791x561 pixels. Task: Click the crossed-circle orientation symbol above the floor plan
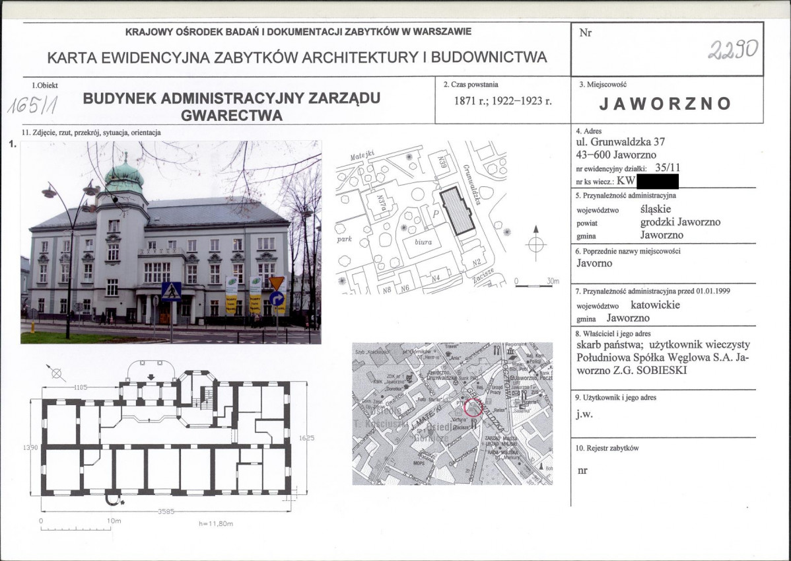pos(57,373)
